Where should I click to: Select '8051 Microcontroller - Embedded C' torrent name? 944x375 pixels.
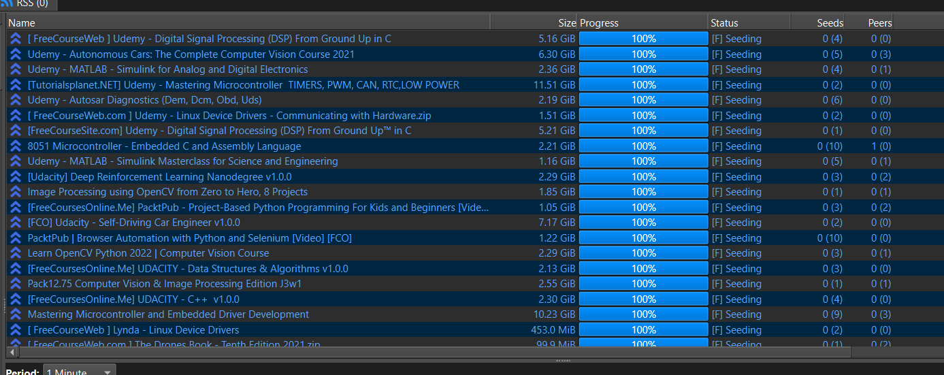164,146
